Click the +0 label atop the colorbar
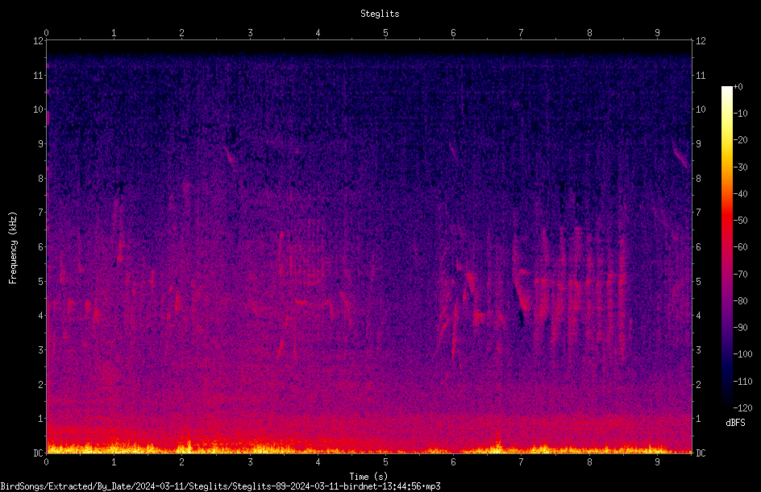761x492 pixels. [738, 86]
